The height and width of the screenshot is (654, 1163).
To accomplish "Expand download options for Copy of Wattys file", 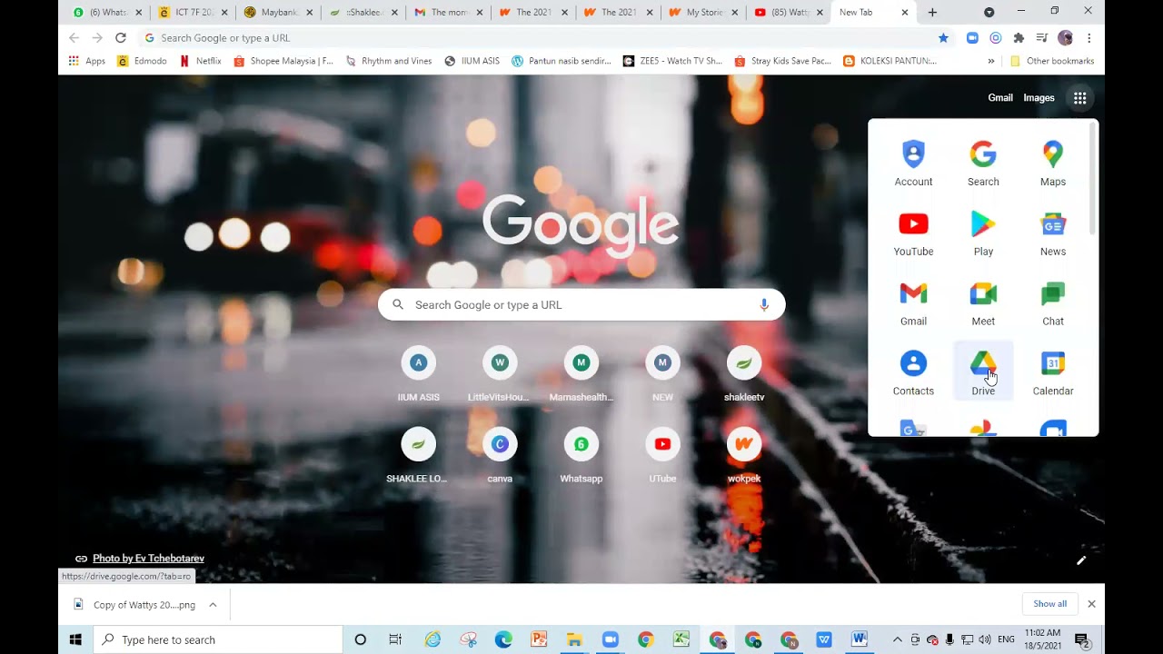I will click(213, 604).
